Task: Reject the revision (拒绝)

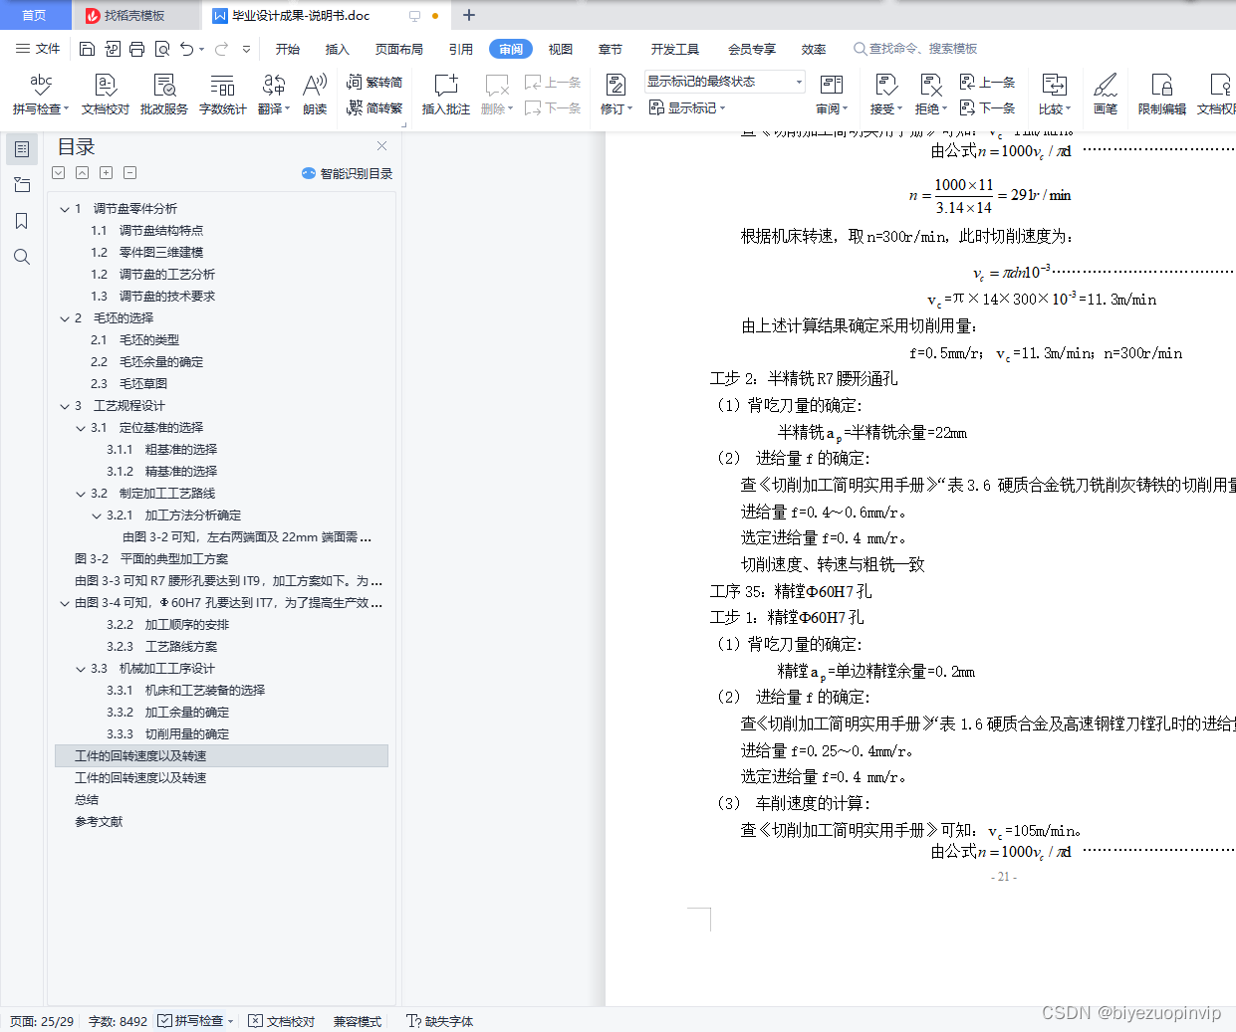Action: tap(931, 95)
